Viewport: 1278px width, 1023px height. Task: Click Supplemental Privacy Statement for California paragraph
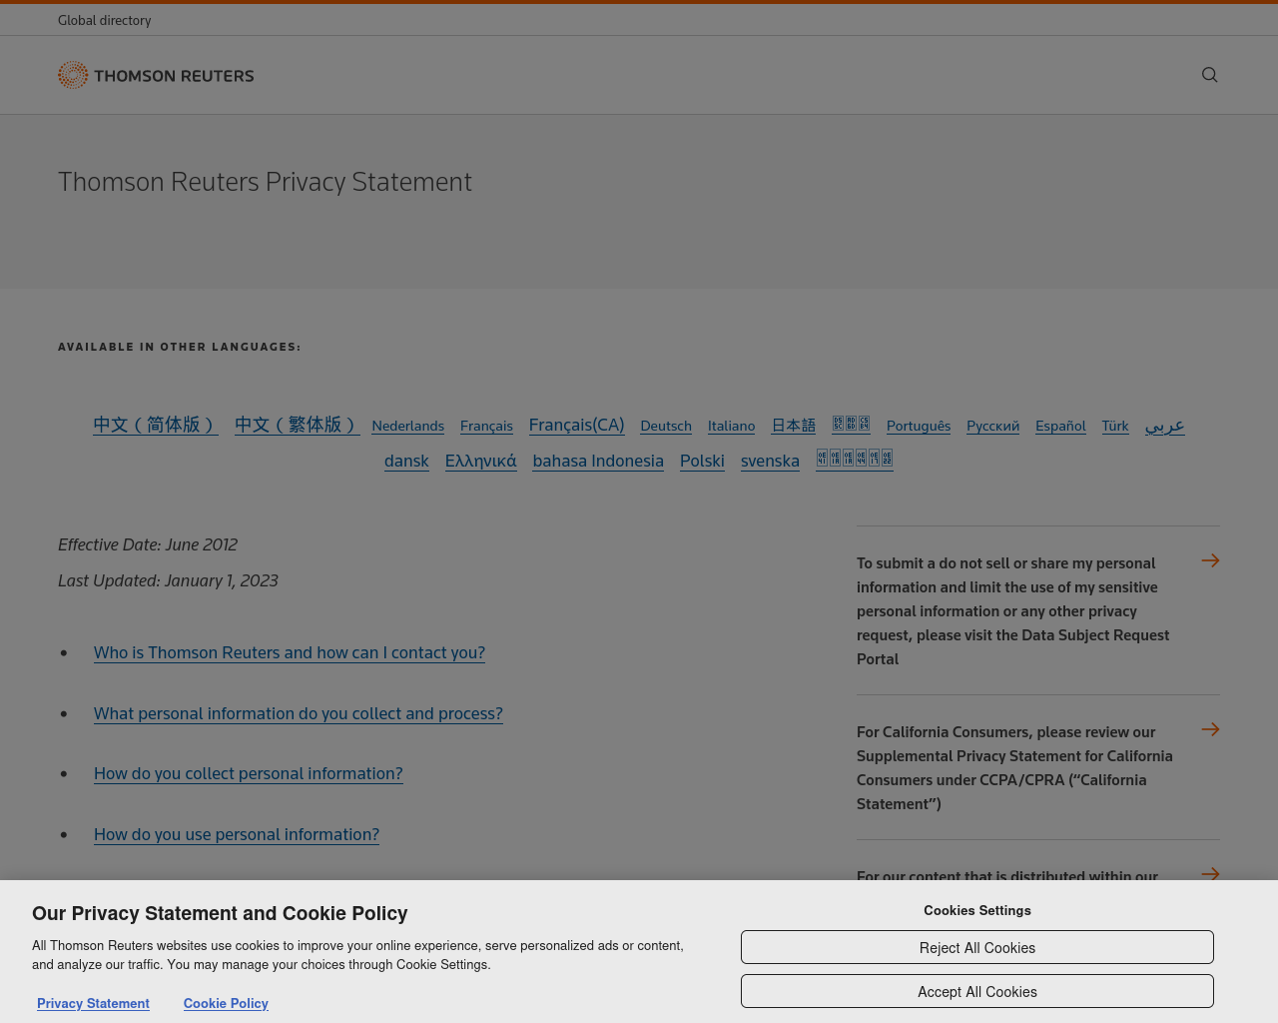(x=1015, y=767)
